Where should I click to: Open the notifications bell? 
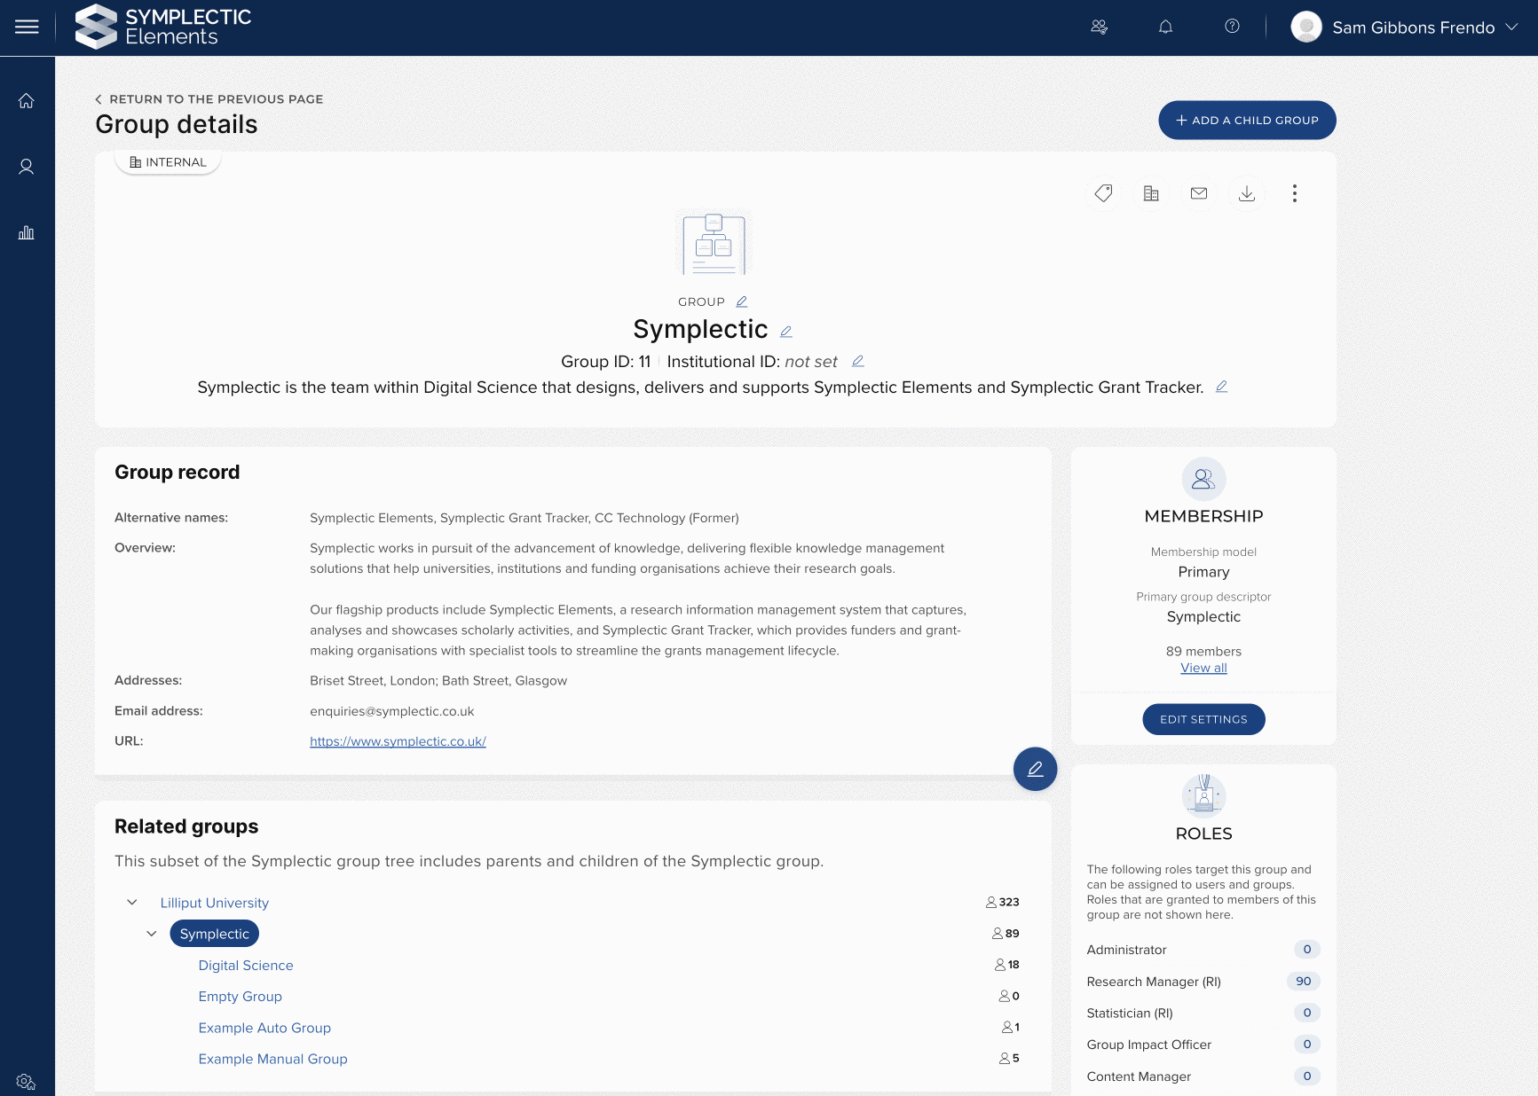1166,27
